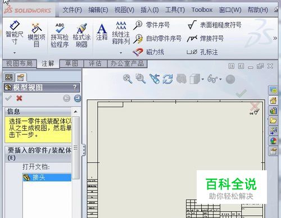281x218 pixels.
Task: Open the 插入(I) menu
Action: click(x=149, y=10)
